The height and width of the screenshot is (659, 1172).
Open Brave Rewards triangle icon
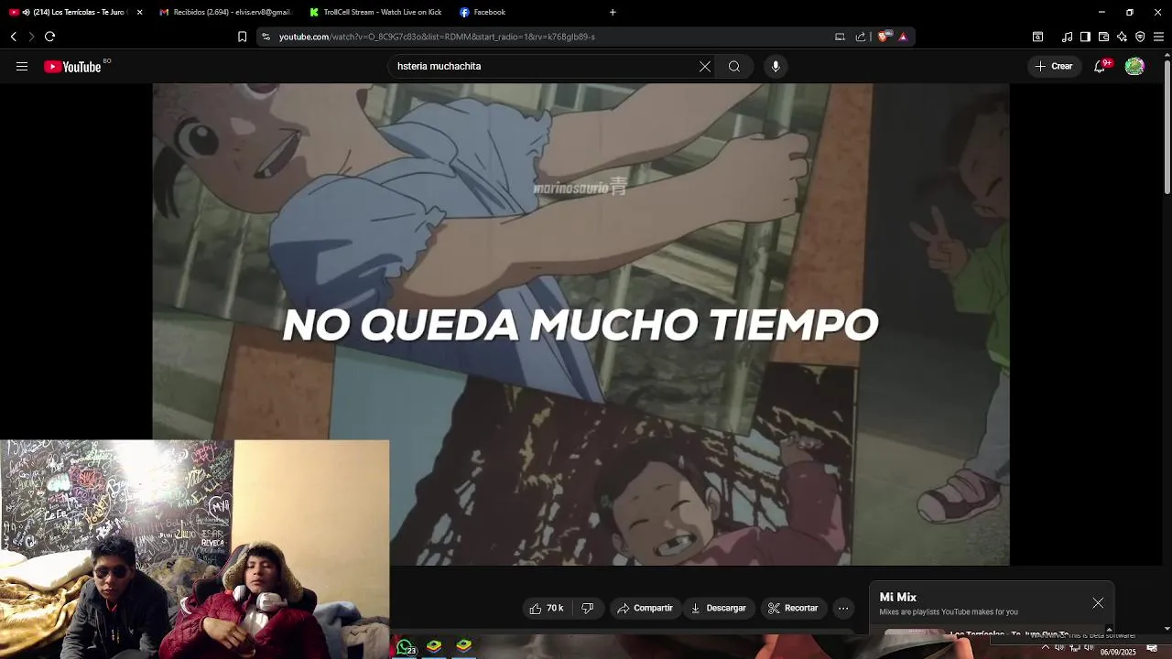tap(903, 37)
